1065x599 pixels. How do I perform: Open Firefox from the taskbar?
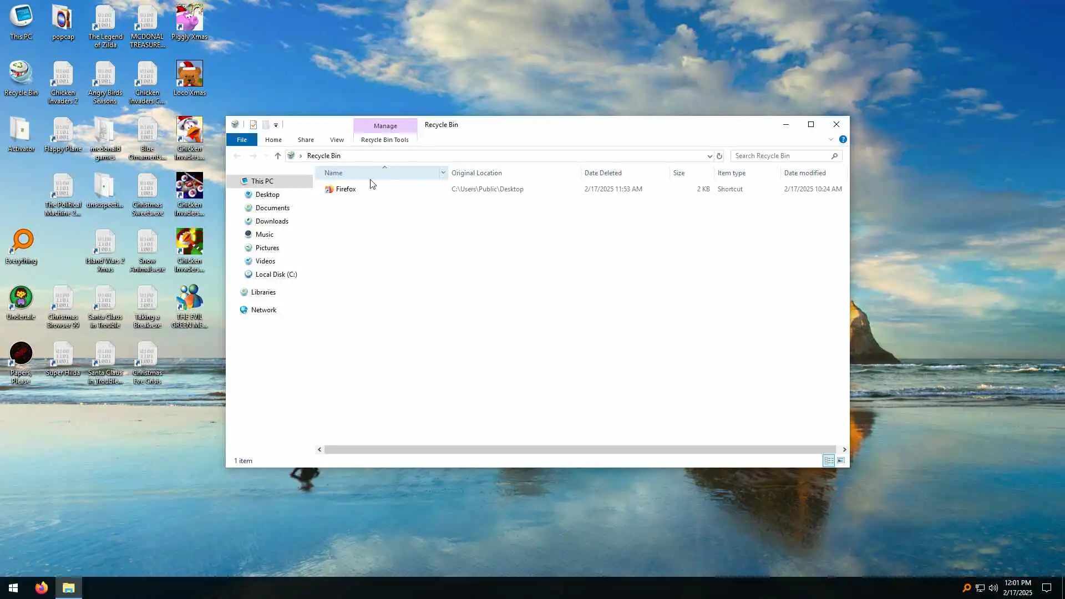click(42, 588)
